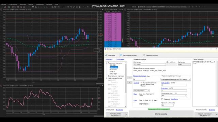This screenshot has width=218, height=122.
Task: Select Виртуальная торговля tree node
Action: [116, 76]
